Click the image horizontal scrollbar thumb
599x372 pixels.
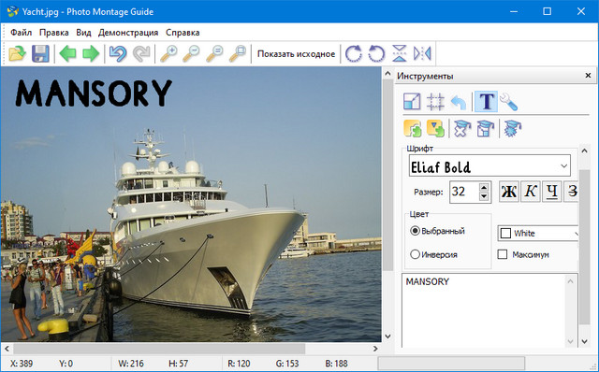pos(159,349)
